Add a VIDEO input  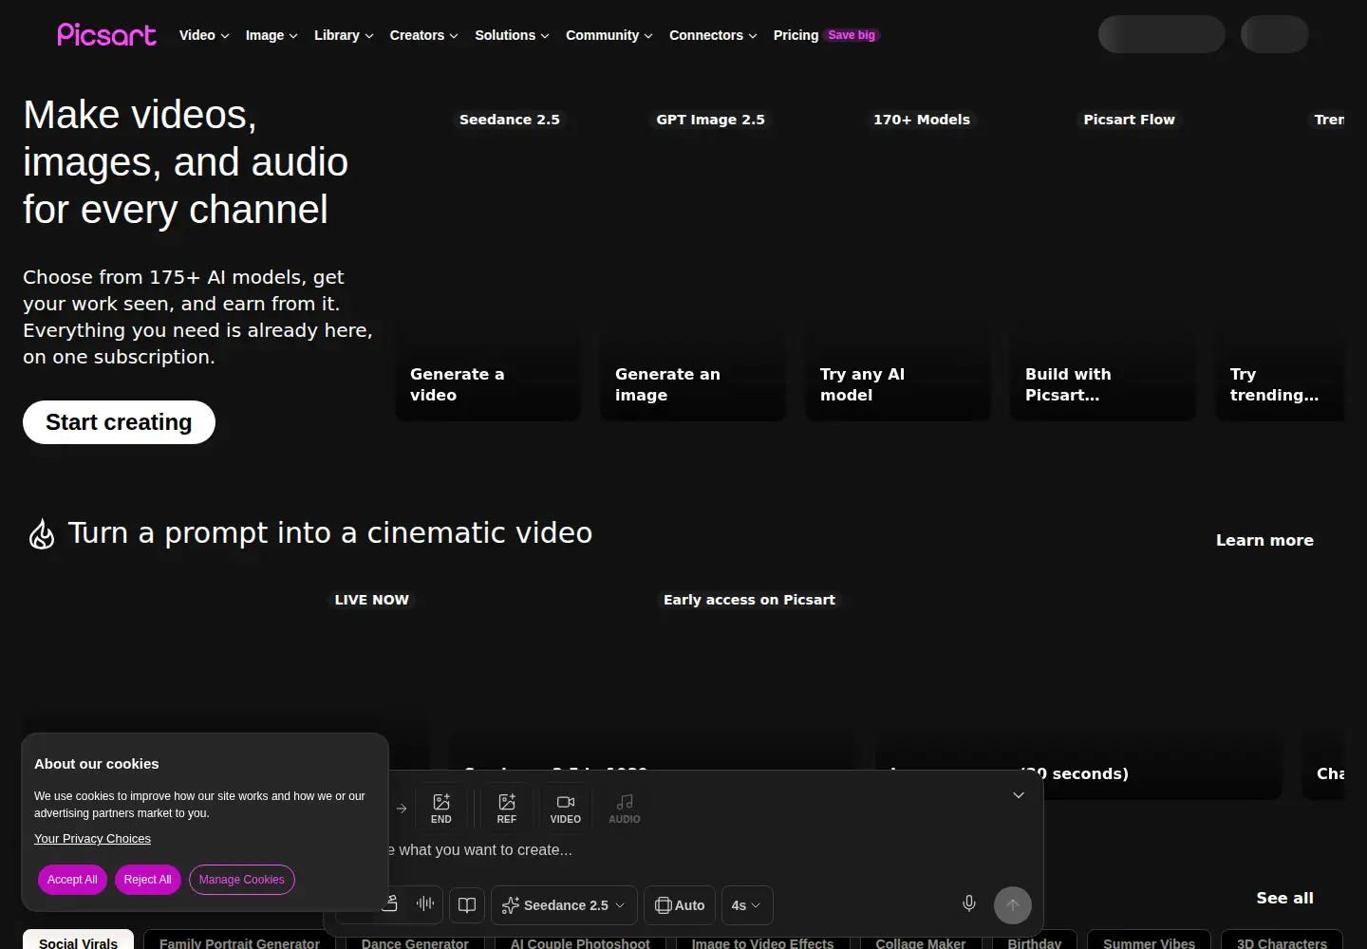point(566,809)
